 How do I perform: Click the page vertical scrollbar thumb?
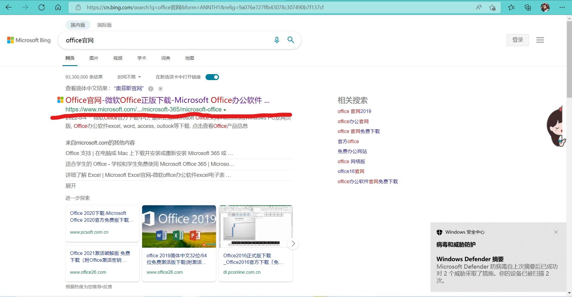[x=569, y=59]
